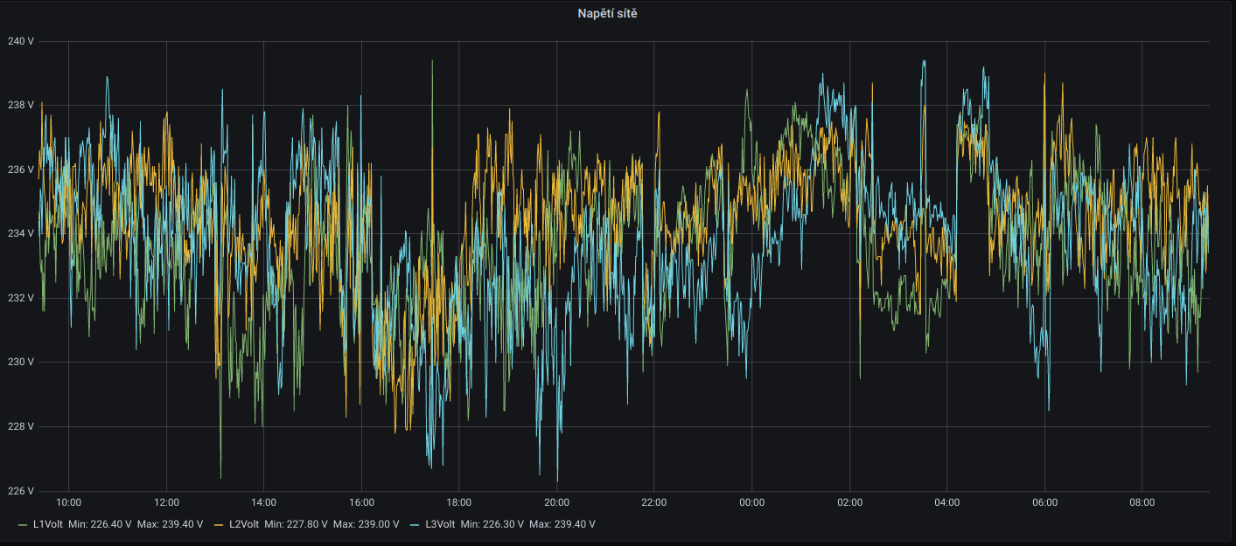Click L2Volt Max: 239.00 V legend value
The height and width of the screenshot is (546, 1236).
tap(366, 524)
